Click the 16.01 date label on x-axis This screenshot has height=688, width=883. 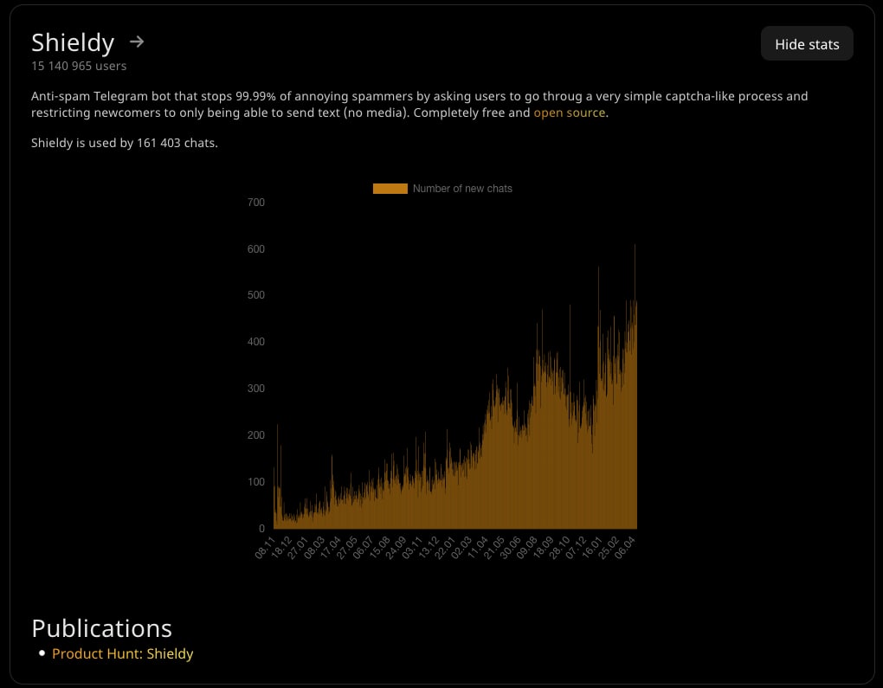[x=591, y=548]
